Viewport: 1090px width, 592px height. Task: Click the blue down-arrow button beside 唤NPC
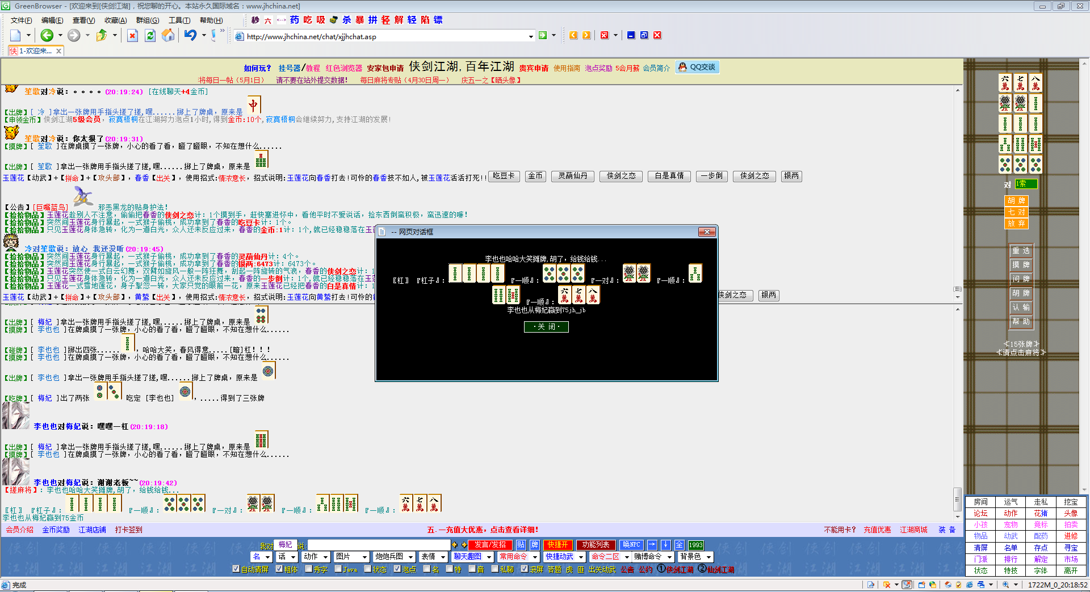(x=666, y=545)
